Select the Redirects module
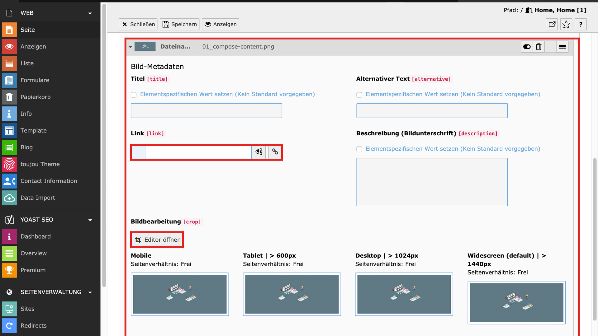The width and height of the screenshot is (598, 336). point(33,326)
